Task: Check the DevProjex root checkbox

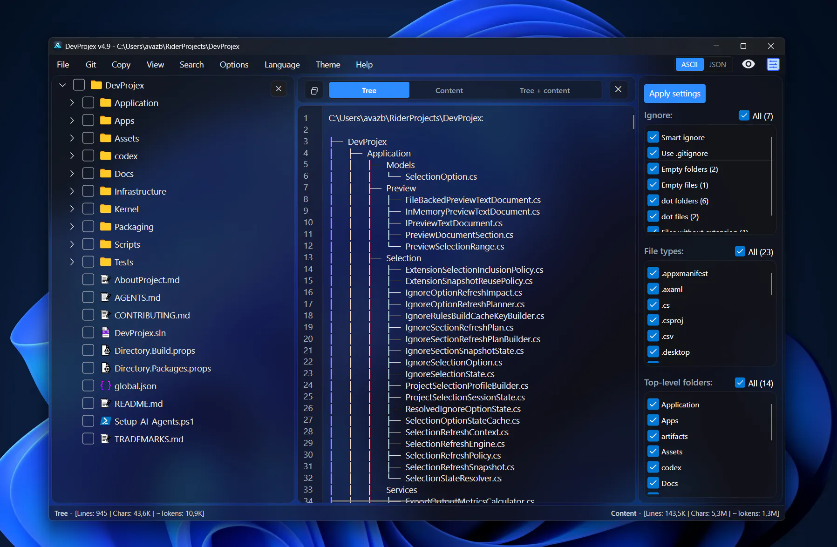Action: 79,85
